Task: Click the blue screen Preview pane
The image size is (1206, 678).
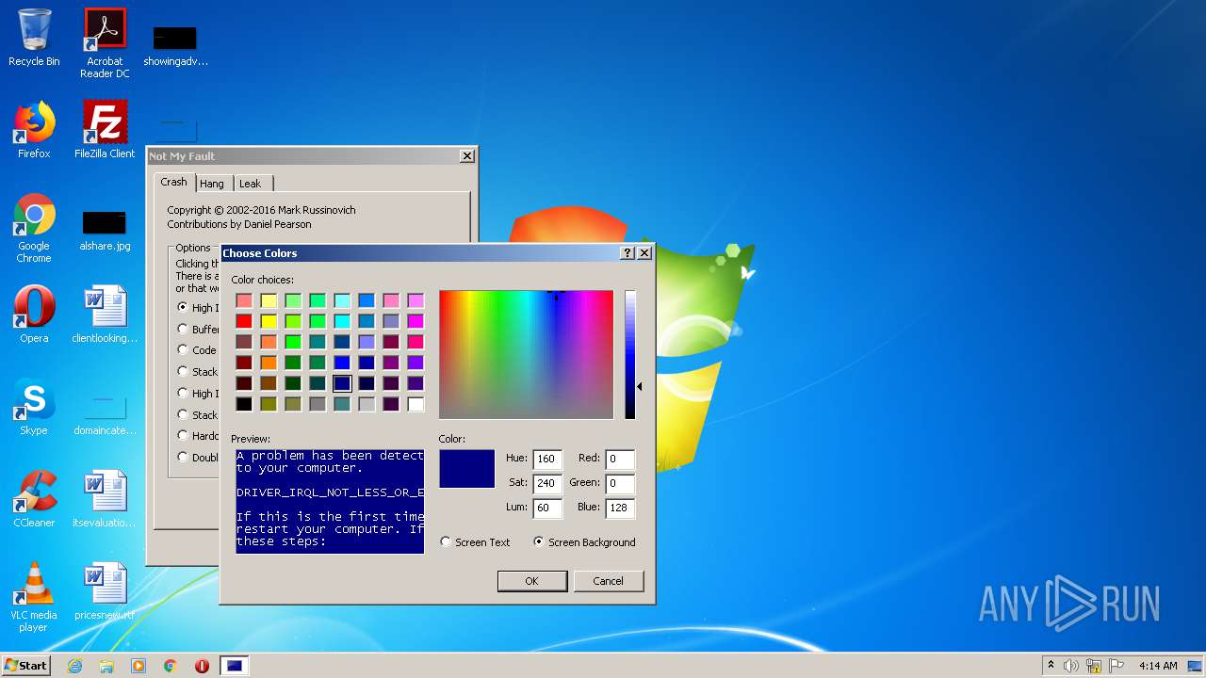Action: [330, 501]
